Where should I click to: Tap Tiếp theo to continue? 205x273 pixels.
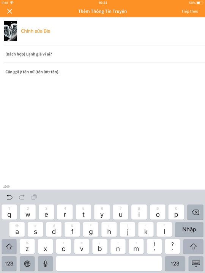tap(190, 11)
